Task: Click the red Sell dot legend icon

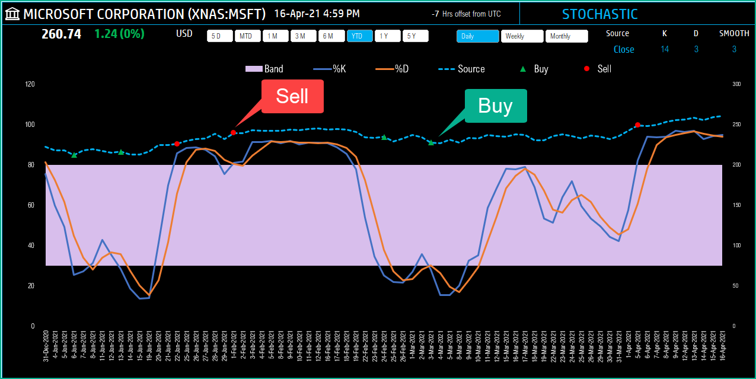Action: pos(586,69)
